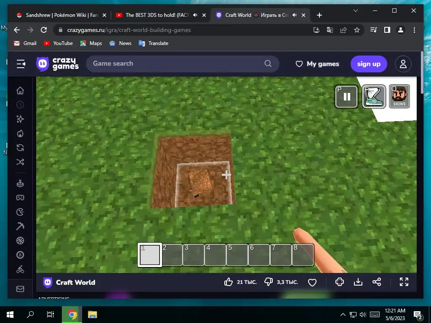Dislike the game with thumbs down
The image size is (431, 323).
[268, 282]
